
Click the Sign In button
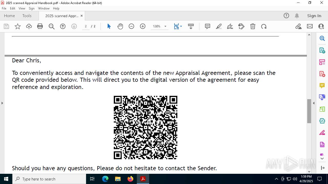[314, 16]
